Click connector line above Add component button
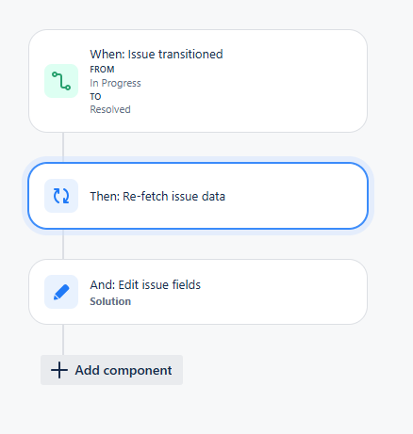 63,340
